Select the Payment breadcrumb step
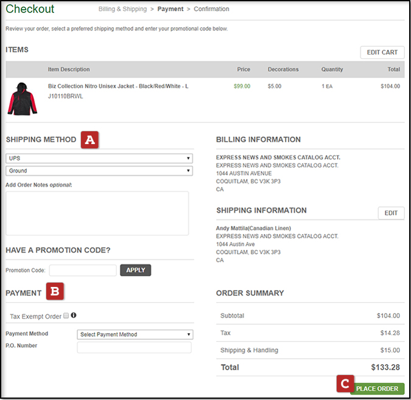The width and height of the screenshot is (411, 400). click(x=170, y=9)
